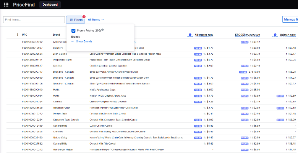The height and width of the screenshot is (154, 298).
Task: Open the app launcher grid icon
Action: point(6,5)
